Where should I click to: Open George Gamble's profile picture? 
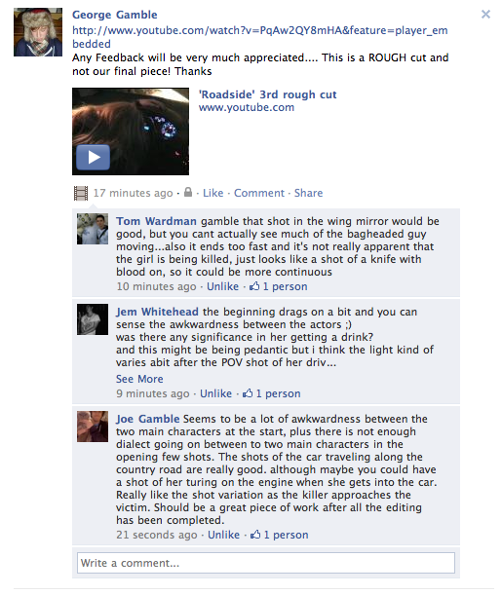click(x=38, y=32)
